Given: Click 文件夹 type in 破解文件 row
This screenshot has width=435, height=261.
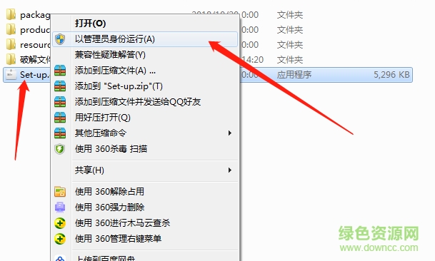Looking at the screenshot, I should coord(290,60).
